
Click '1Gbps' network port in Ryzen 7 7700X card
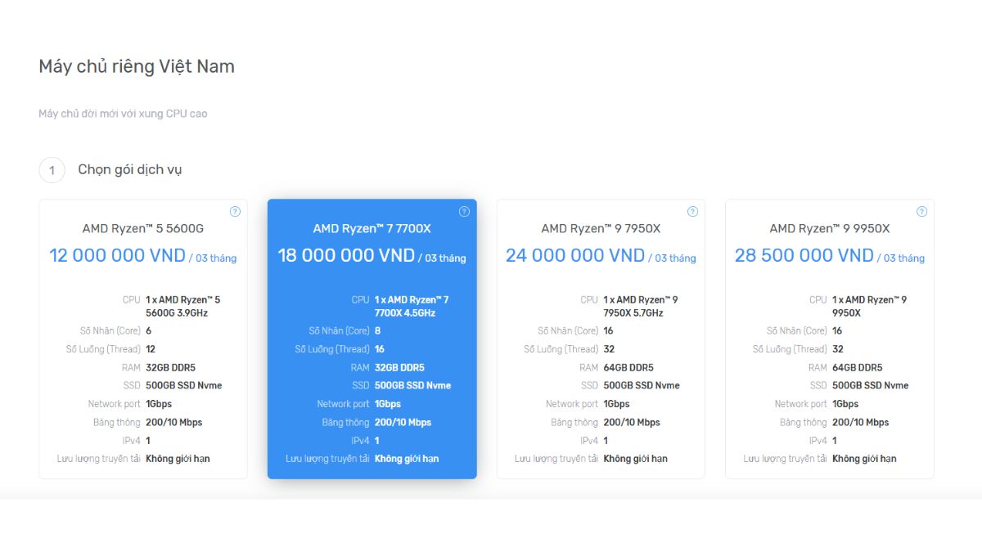coord(388,404)
